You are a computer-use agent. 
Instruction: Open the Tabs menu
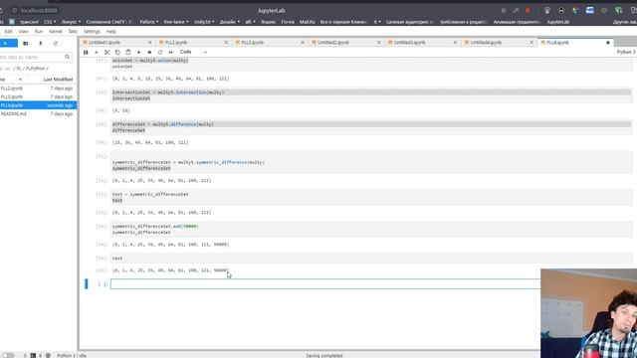click(73, 31)
